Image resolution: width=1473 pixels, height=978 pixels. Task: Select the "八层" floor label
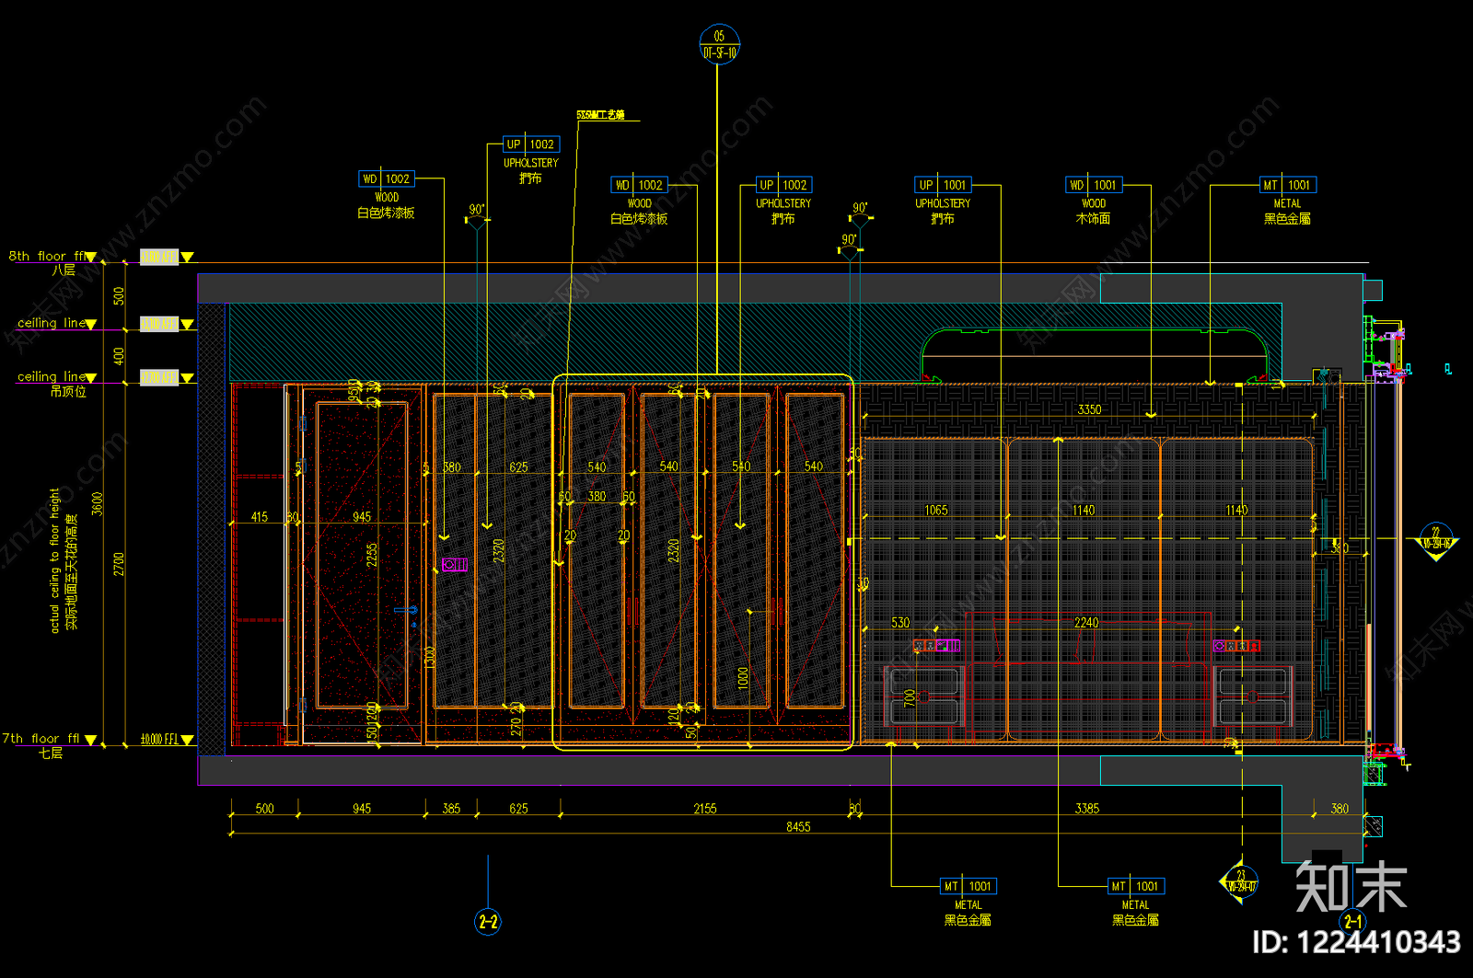coord(64,270)
